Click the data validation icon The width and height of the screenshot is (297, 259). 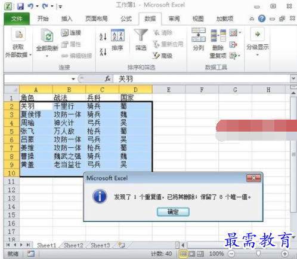pyautogui.click(x=233, y=33)
